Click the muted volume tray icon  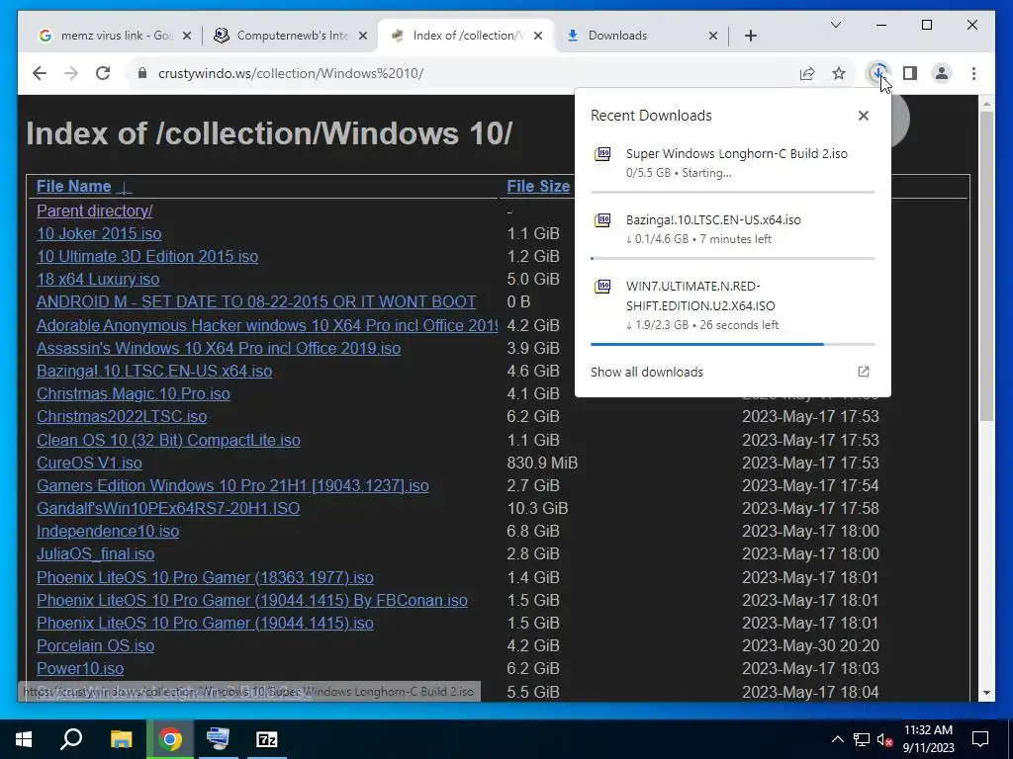tap(884, 739)
